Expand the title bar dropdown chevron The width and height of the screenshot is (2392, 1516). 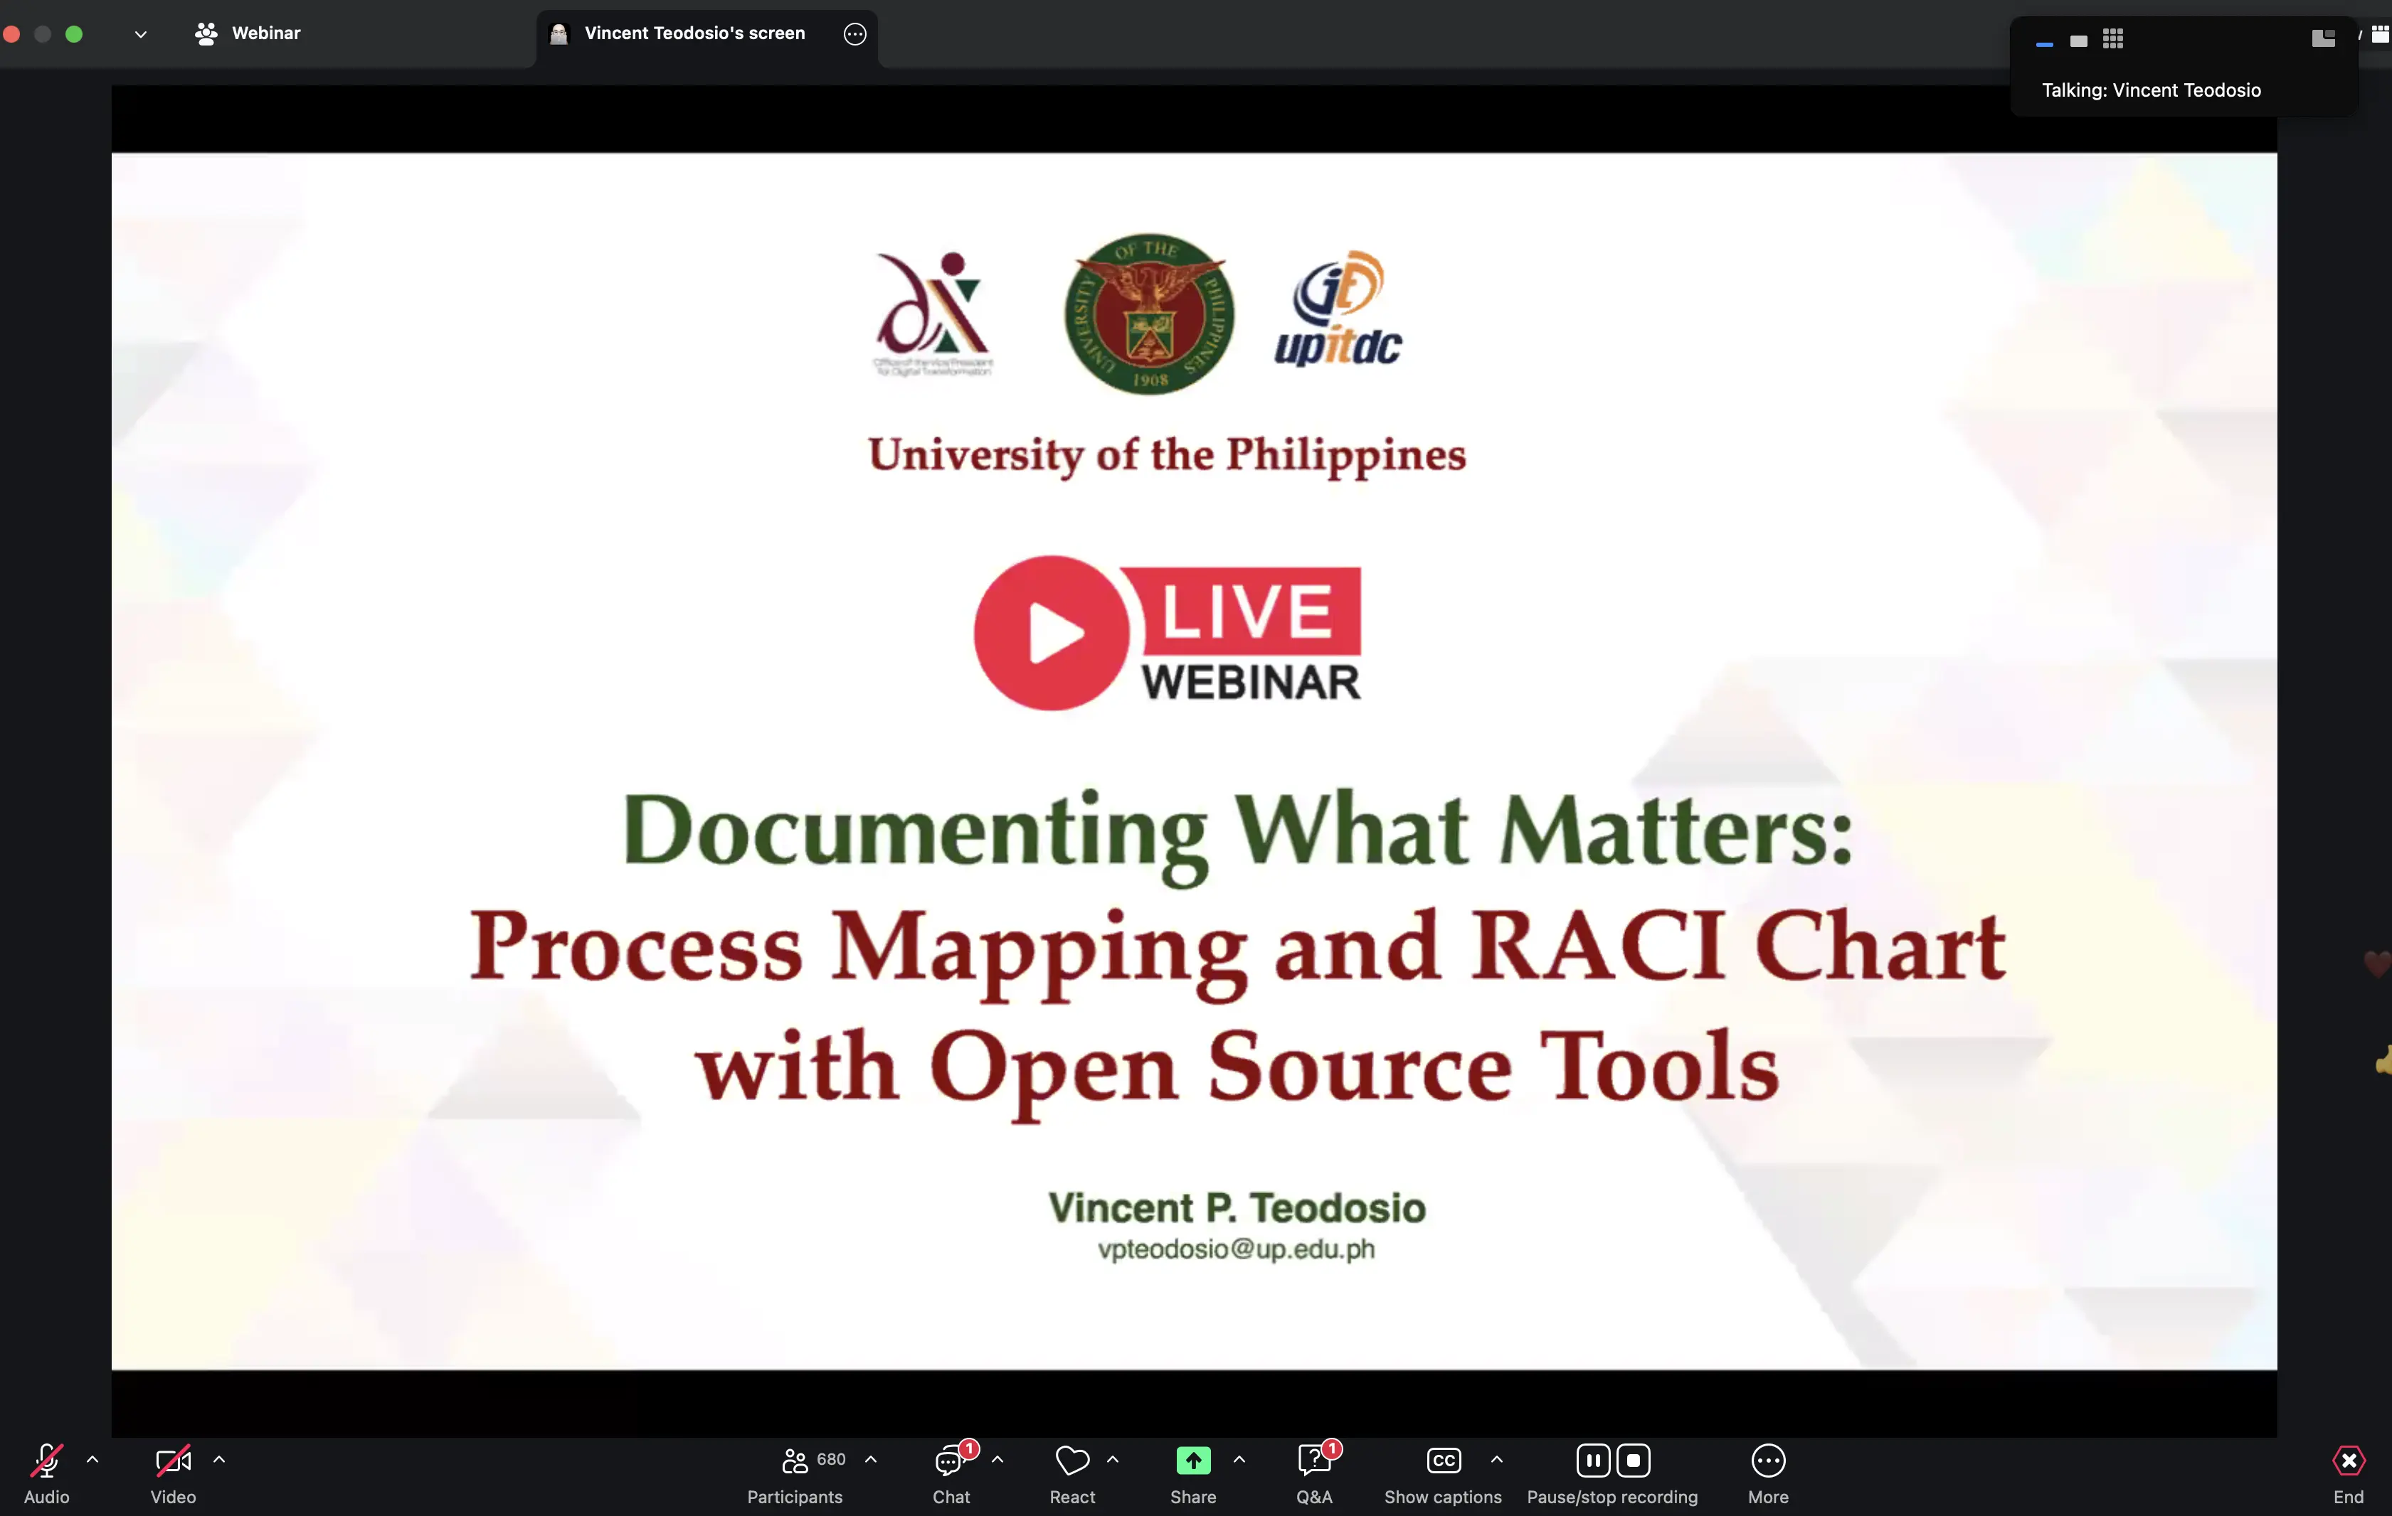pyautogui.click(x=141, y=33)
